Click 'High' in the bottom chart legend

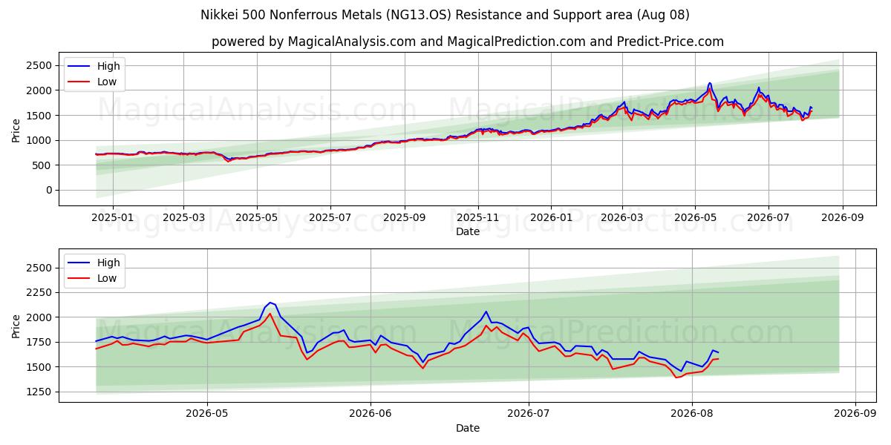click(x=108, y=263)
